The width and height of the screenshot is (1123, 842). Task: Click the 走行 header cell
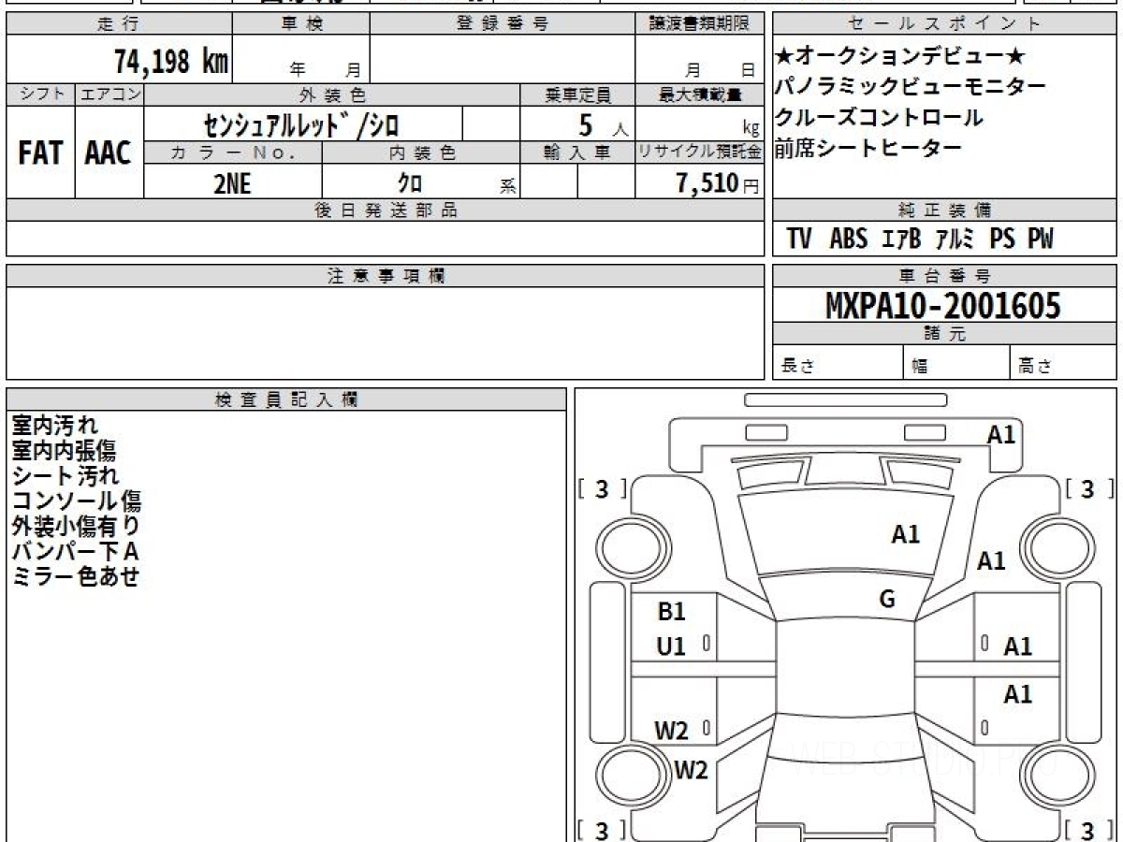[118, 24]
